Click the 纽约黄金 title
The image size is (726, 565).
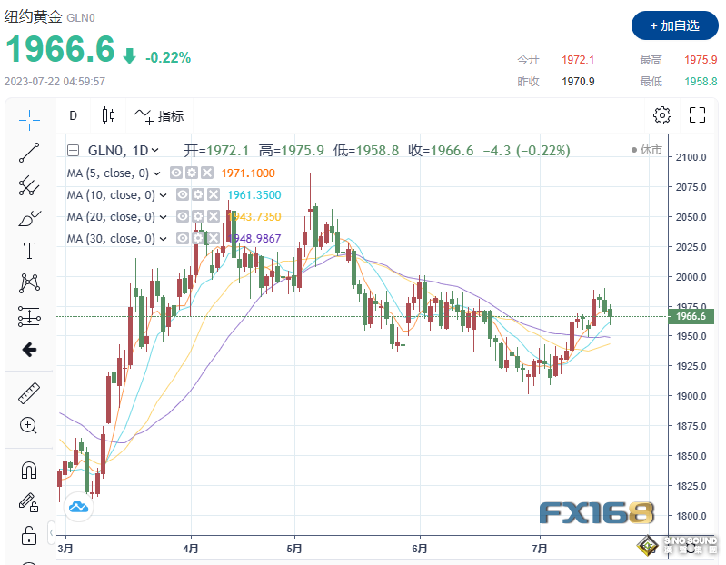(x=33, y=16)
